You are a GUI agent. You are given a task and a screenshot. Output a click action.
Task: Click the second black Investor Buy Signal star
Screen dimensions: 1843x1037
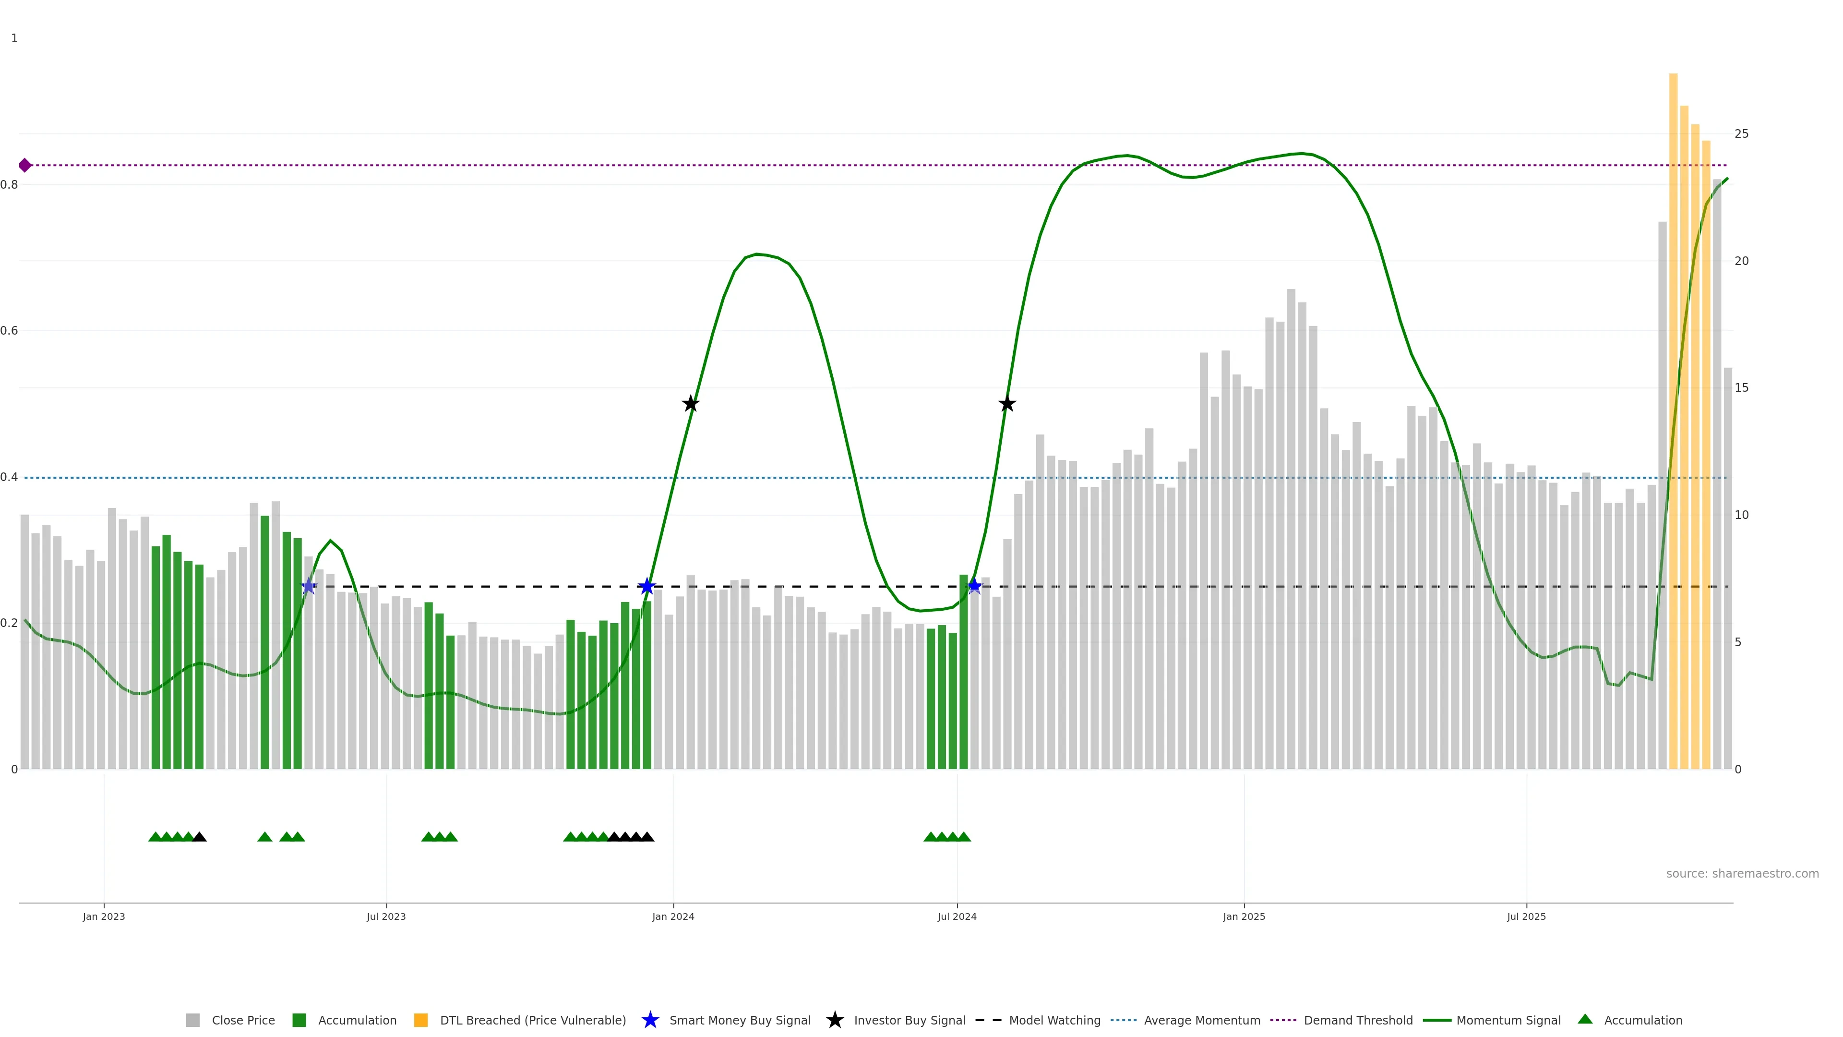1006,404
